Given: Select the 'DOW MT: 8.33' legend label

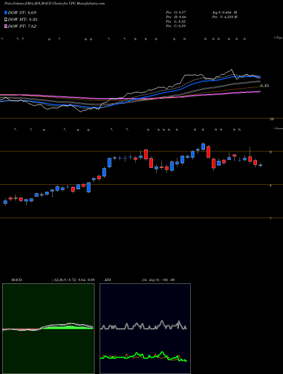Looking at the screenshot, I should (x=23, y=20).
